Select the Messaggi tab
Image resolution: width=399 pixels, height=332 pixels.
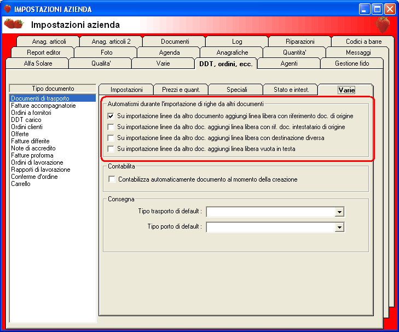tap(358, 53)
